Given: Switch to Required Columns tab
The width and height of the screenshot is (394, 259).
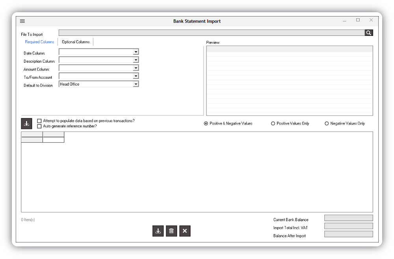Looking at the screenshot, I should [x=39, y=42].
